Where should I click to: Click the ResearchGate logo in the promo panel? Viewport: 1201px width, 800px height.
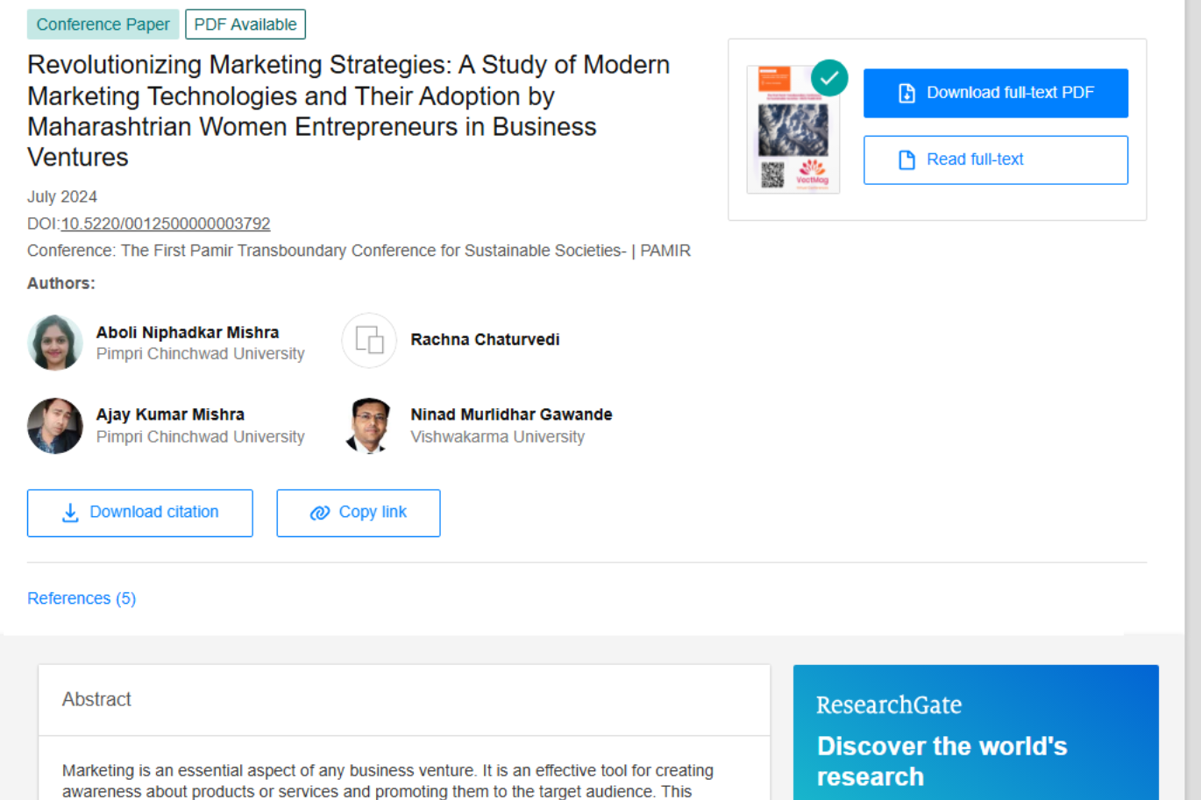(x=889, y=704)
